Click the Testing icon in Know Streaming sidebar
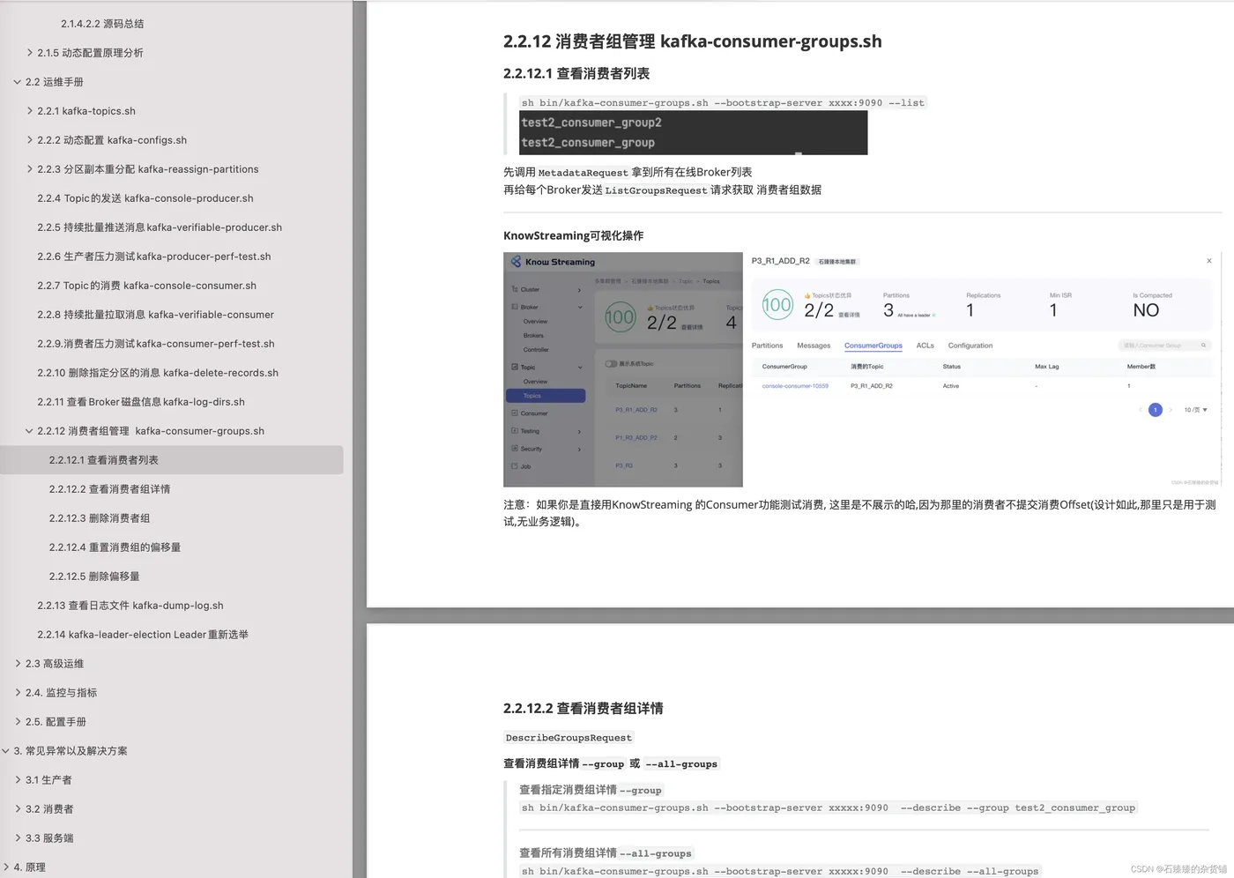 tap(515, 431)
